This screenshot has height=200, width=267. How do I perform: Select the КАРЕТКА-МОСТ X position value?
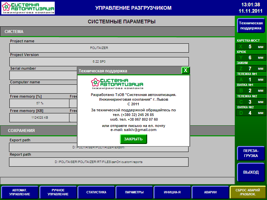(x=250, y=47)
